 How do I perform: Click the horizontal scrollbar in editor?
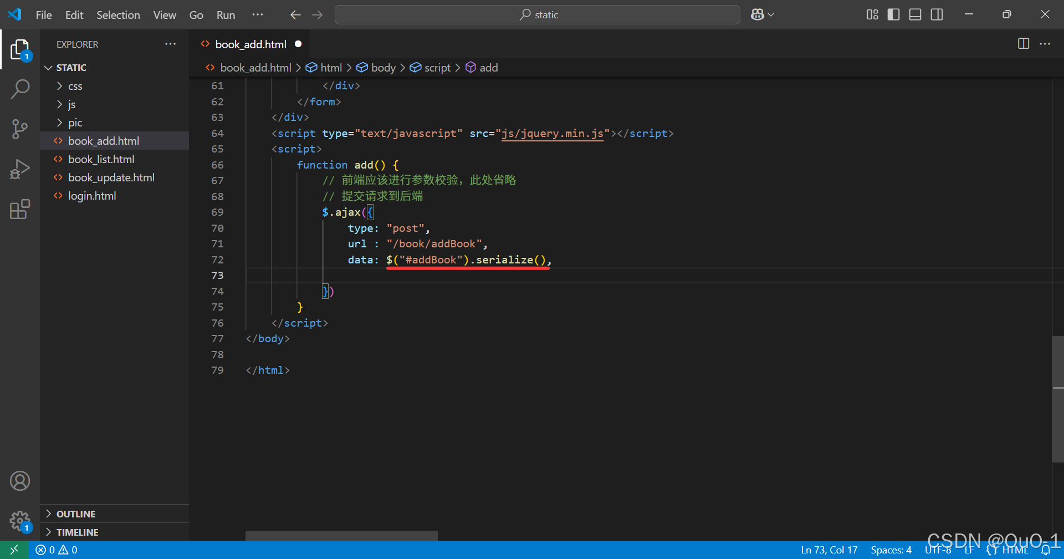point(341,536)
